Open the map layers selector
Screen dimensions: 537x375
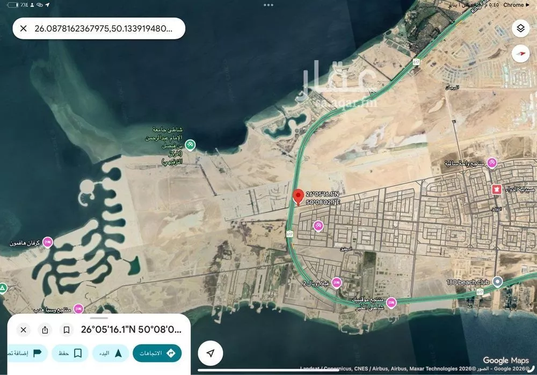[x=520, y=28]
